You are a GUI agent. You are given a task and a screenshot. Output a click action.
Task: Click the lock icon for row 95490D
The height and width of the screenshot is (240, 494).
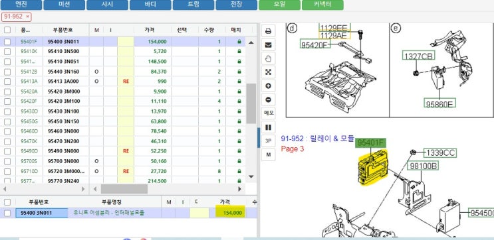[x=239, y=151]
